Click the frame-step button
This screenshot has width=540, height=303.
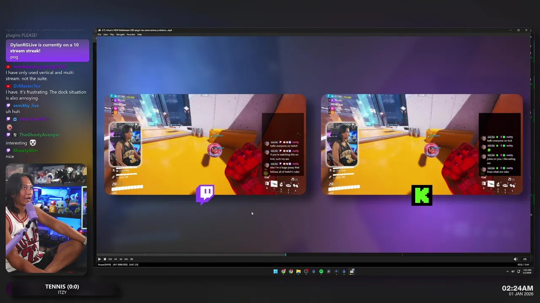point(132,259)
